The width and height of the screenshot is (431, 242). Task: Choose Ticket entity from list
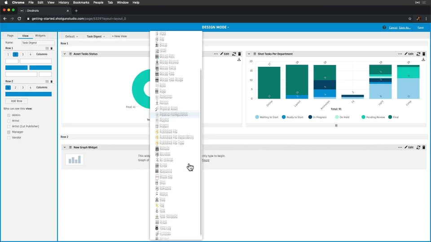coord(163,223)
